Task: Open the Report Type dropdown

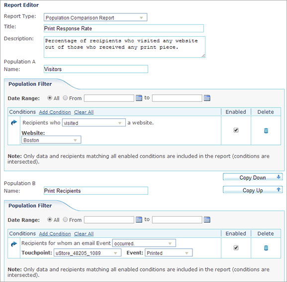Action: [96, 17]
